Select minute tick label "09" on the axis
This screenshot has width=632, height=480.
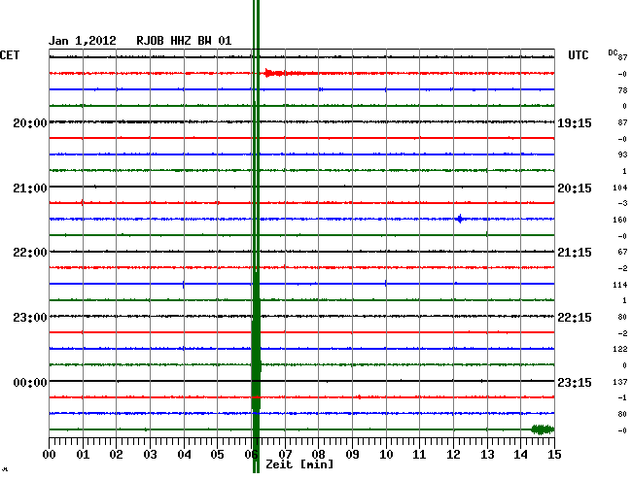pyautogui.click(x=352, y=455)
